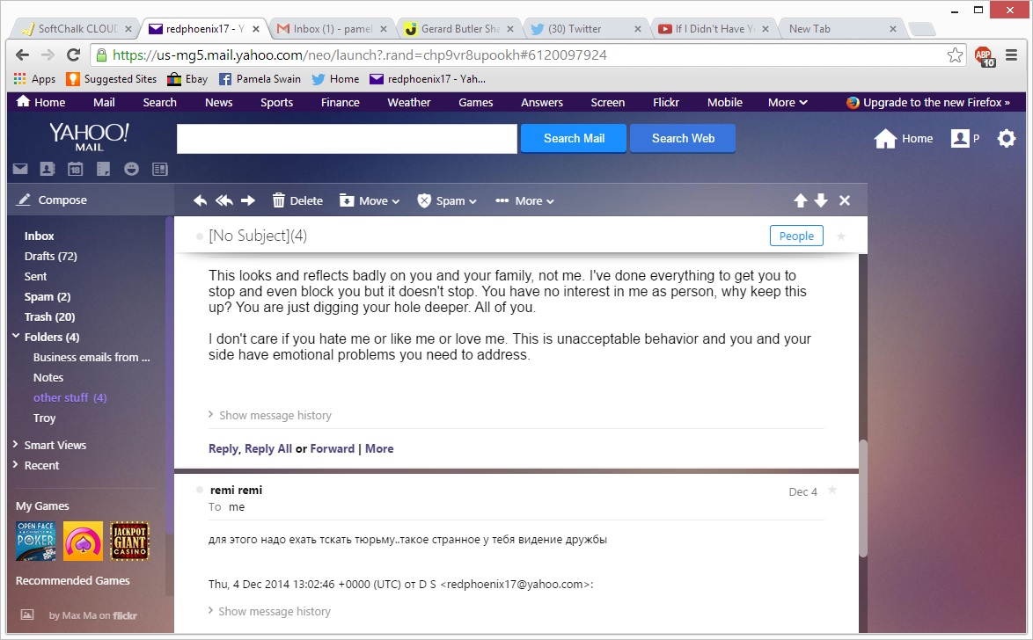Open the Drafts (72) folder
Image resolution: width=1033 pixels, height=640 pixels.
click(51, 256)
